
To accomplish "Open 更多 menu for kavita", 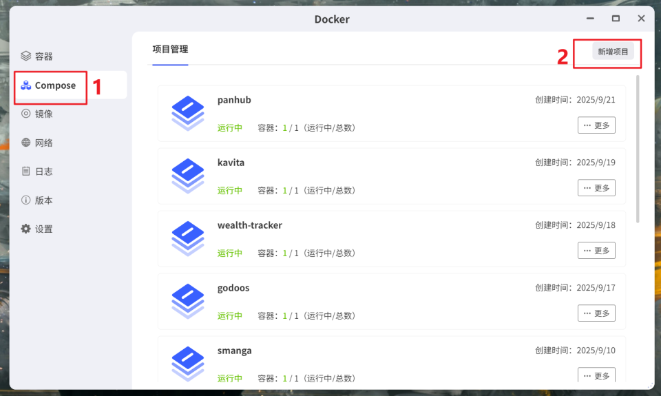I will point(596,187).
